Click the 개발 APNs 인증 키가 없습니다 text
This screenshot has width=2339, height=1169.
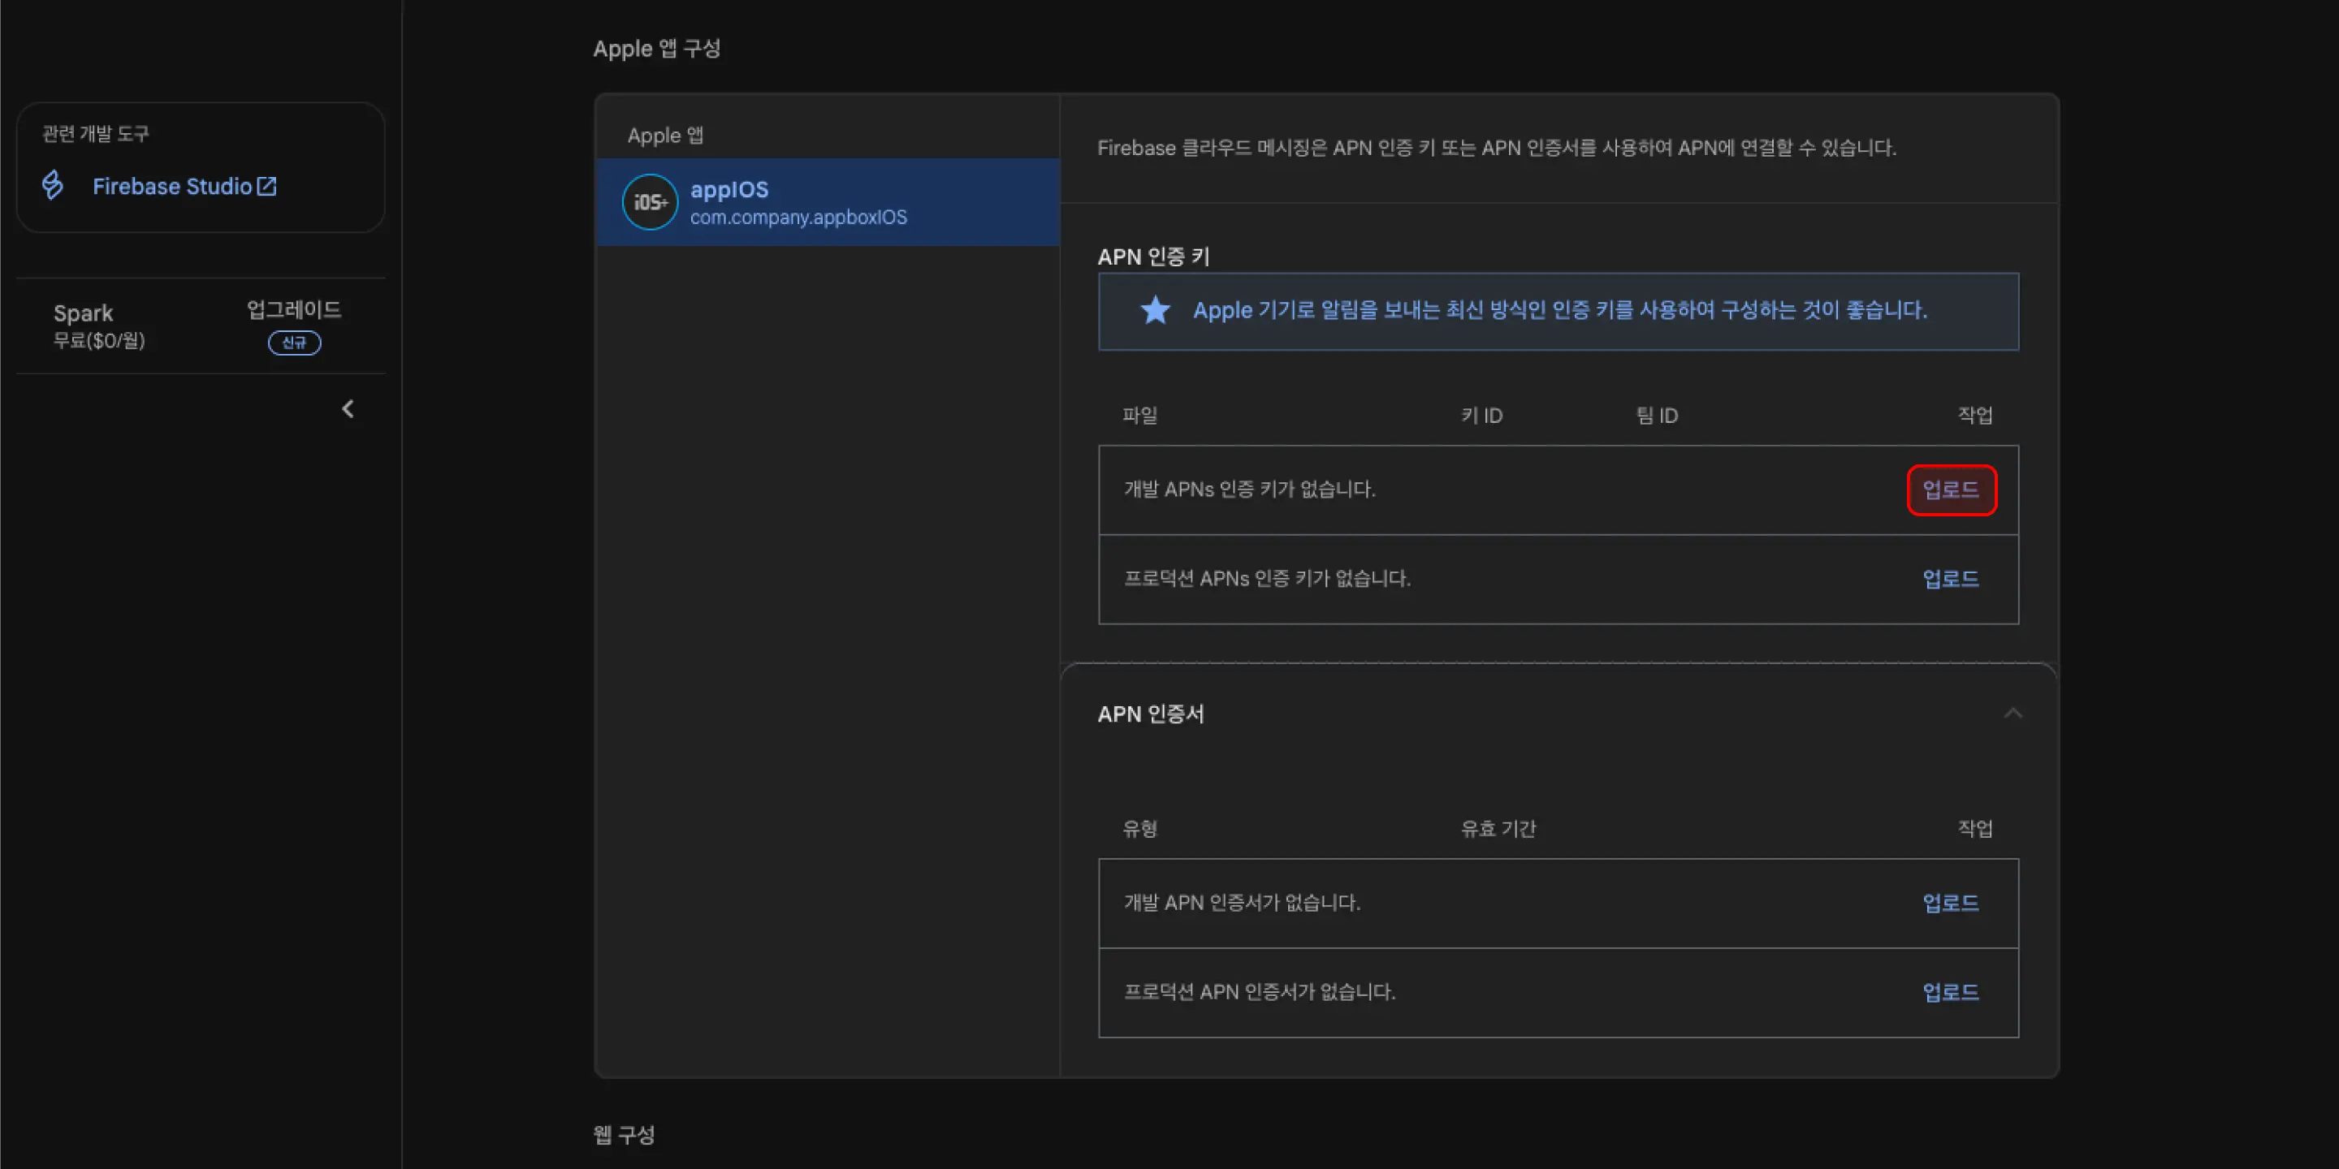tap(1249, 490)
